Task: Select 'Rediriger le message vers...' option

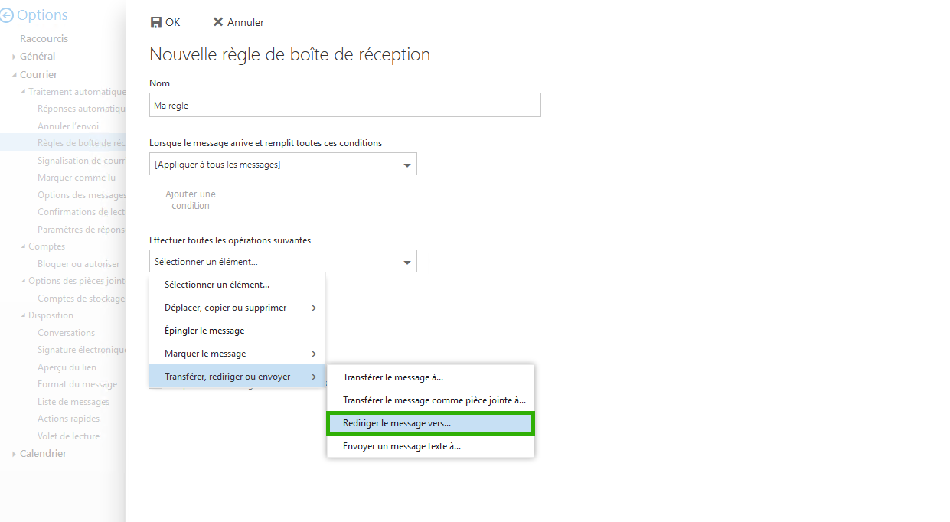Action: tap(430, 422)
